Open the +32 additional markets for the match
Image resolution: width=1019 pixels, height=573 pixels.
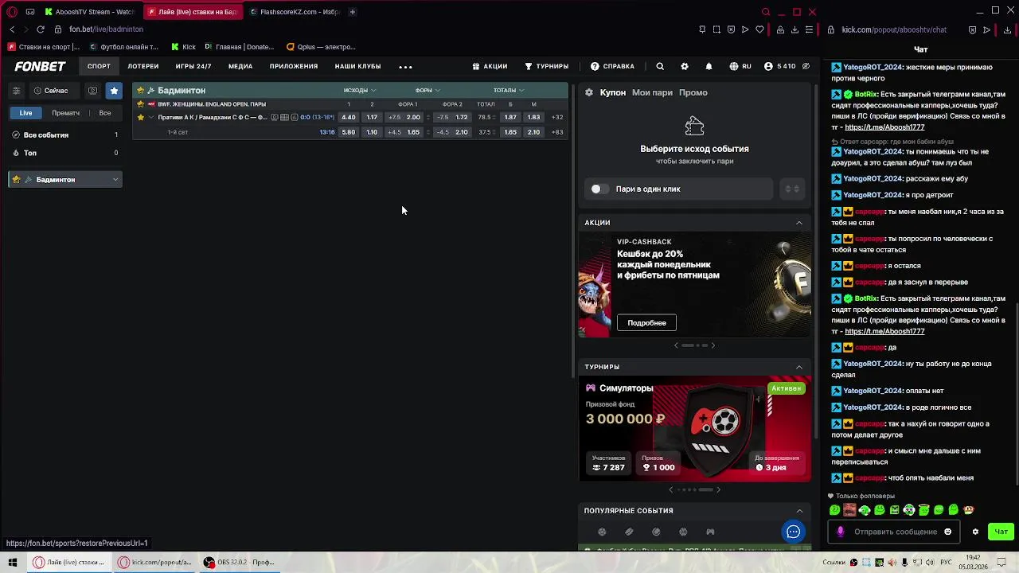pyautogui.click(x=557, y=118)
